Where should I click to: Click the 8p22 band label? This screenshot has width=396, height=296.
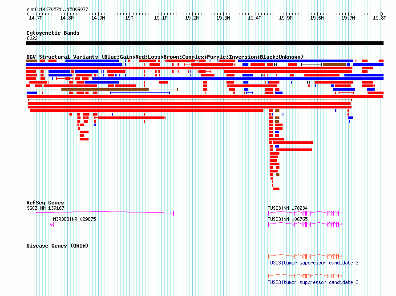click(x=32, y=38)
